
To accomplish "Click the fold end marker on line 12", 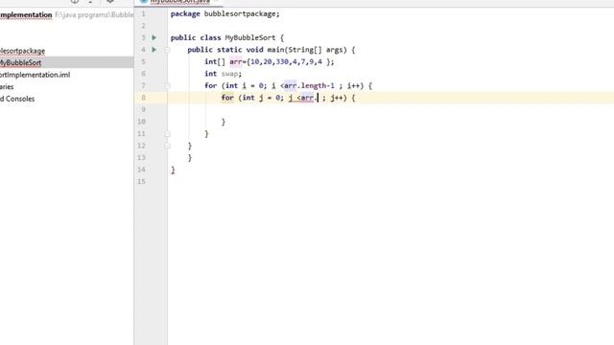I will click(x=167, y=146).
